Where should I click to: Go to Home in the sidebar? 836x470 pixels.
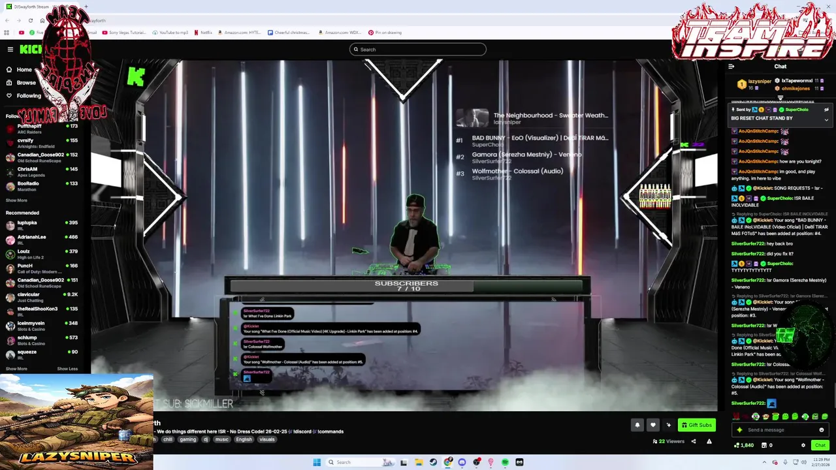coord(20,70)
